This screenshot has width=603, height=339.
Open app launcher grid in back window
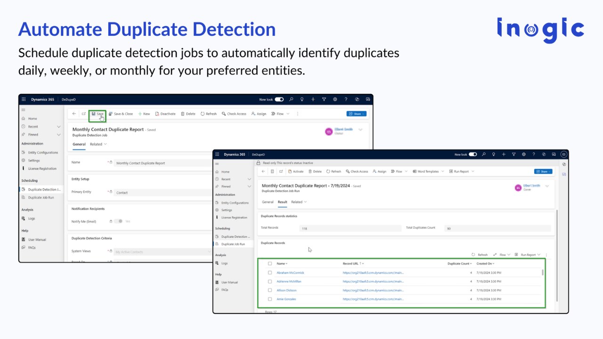point(24,99)
